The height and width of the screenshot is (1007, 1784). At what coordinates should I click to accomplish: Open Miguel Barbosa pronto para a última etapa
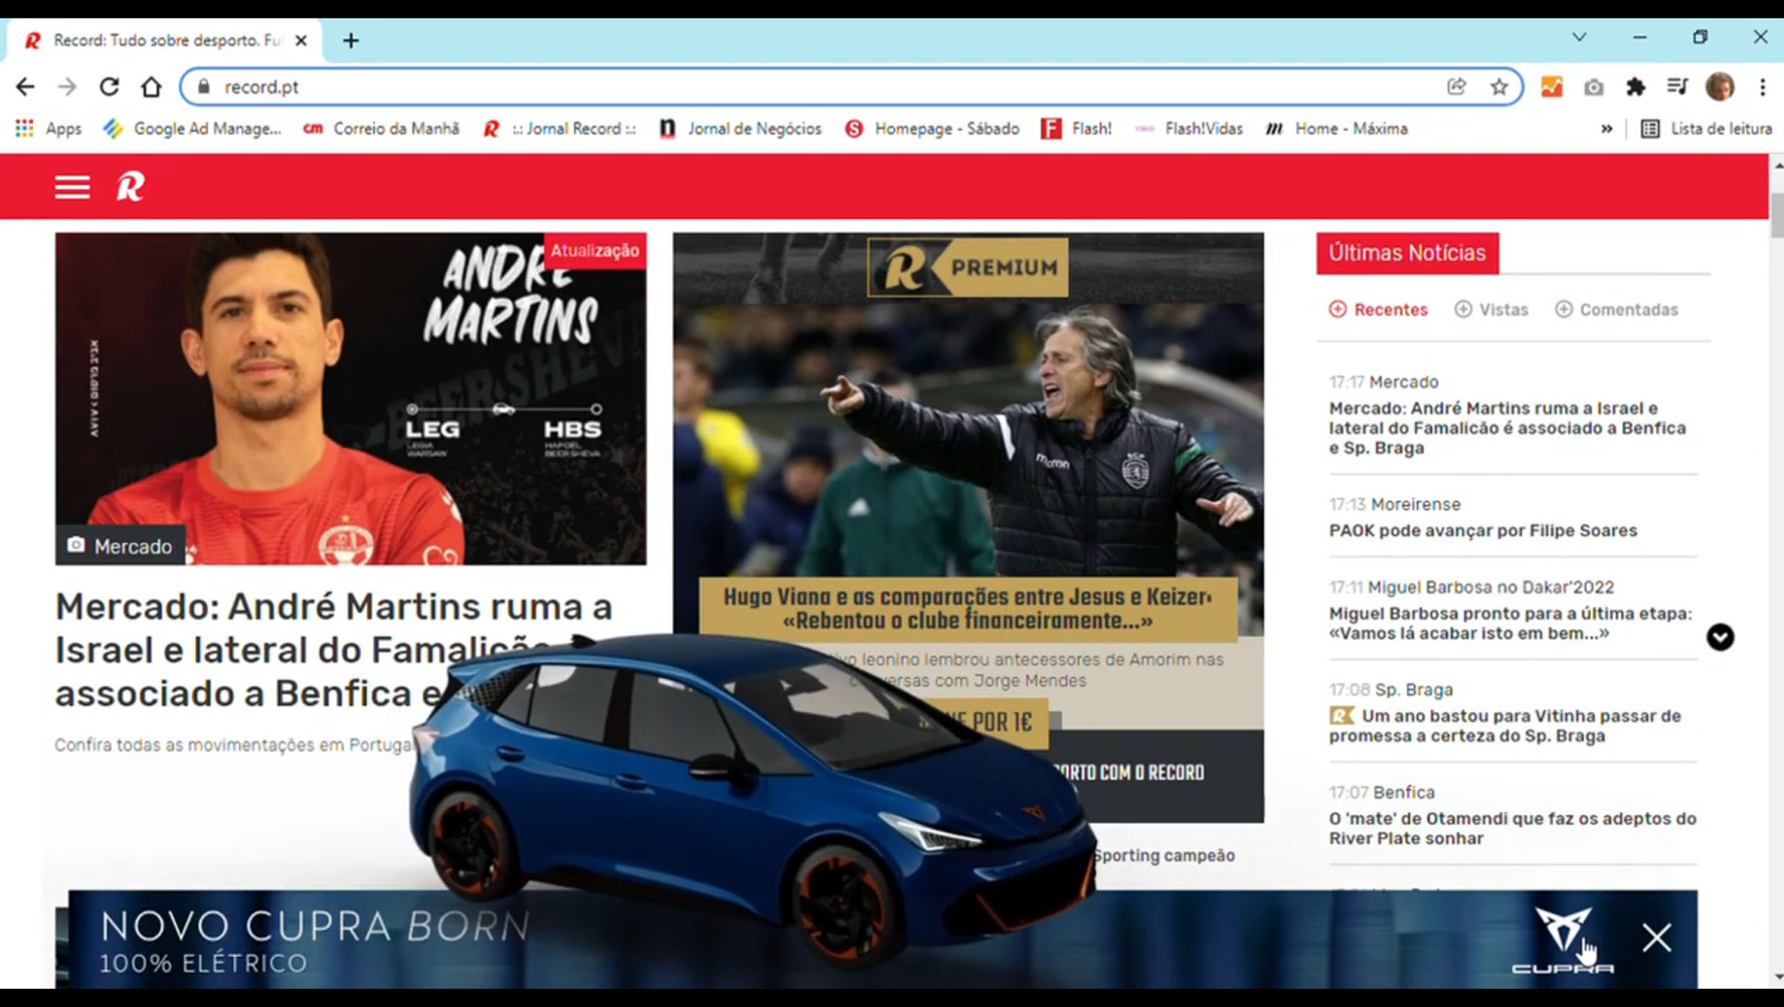point(1511,623)
